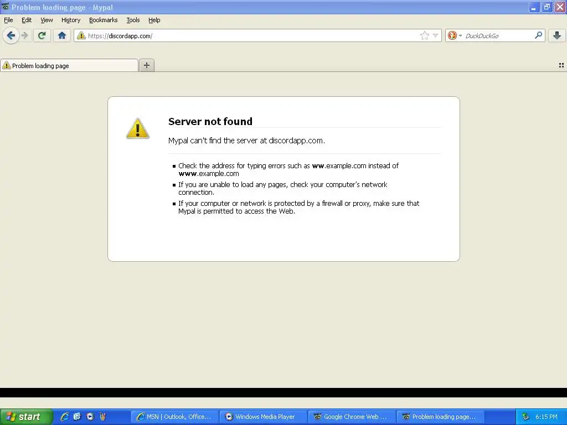The image size is (567, 425).
Task: Click the system tray network icon
Action: click(526, 417)
